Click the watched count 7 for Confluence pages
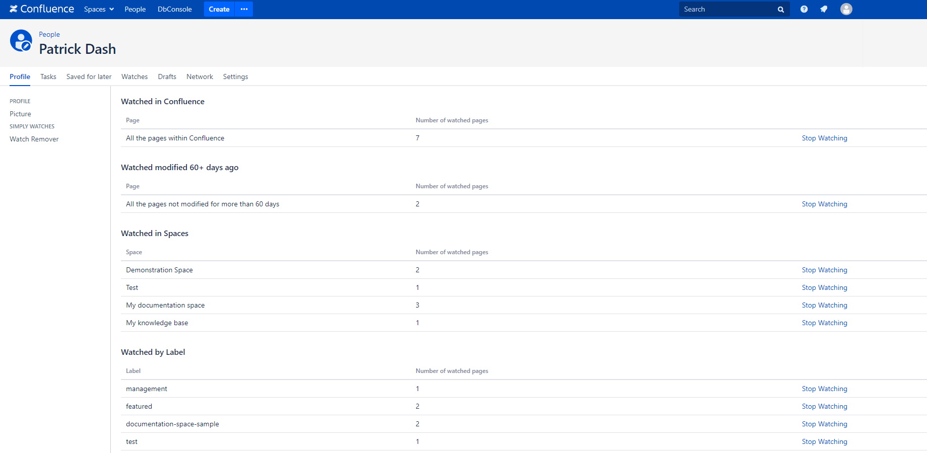This screenshot has height=453, width=927. point(418,138)
